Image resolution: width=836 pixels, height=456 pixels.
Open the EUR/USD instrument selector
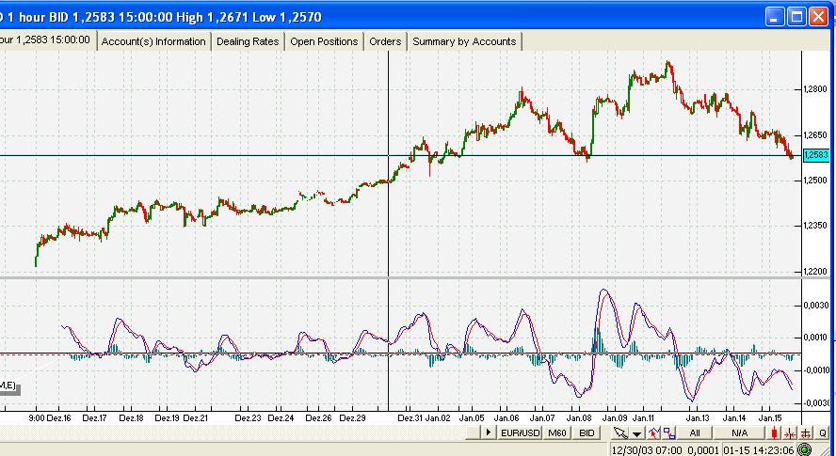point(521,432)
